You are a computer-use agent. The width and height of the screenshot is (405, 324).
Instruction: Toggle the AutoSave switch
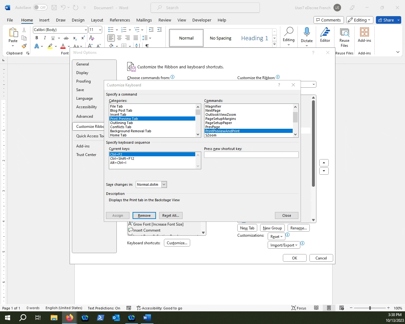pyautogui.click(x=40, y=8)
